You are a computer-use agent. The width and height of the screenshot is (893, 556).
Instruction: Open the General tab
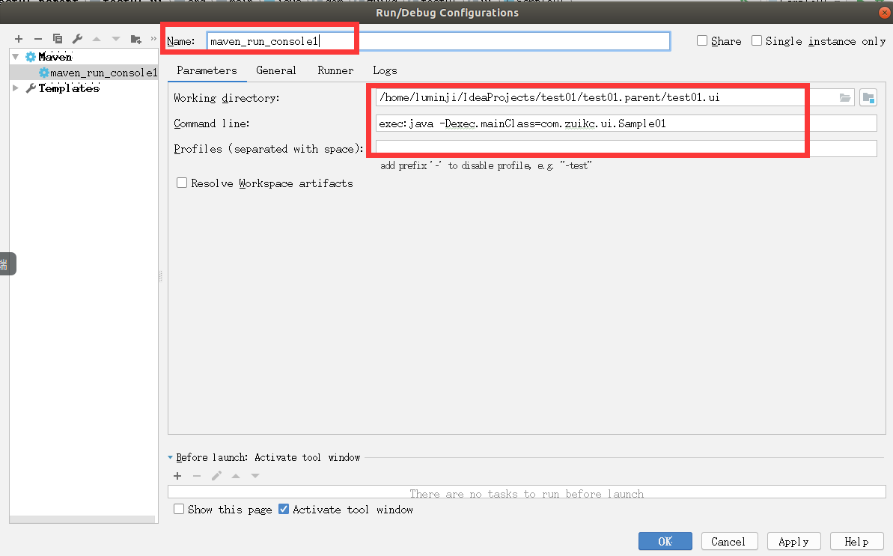pyautogui.click(x=276, y=70)
